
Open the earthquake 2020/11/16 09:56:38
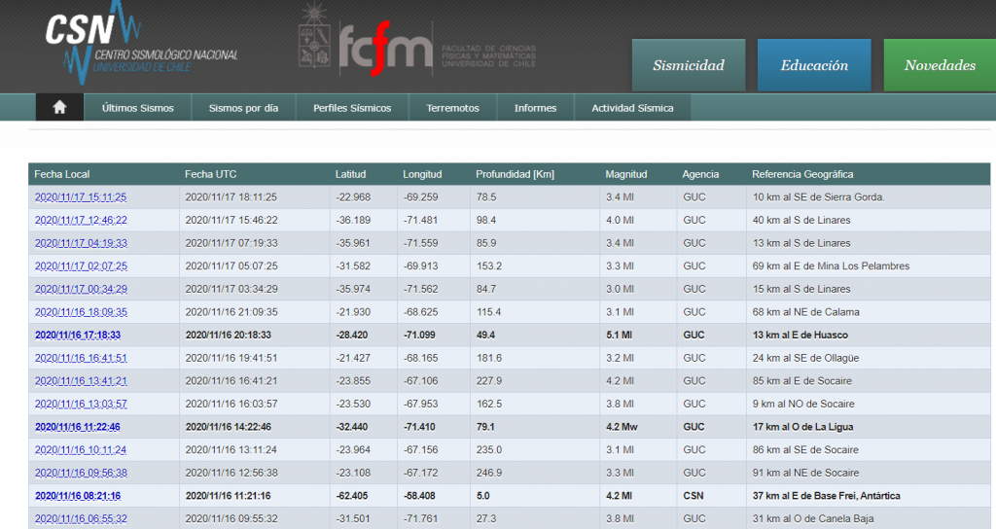(81, 474)
